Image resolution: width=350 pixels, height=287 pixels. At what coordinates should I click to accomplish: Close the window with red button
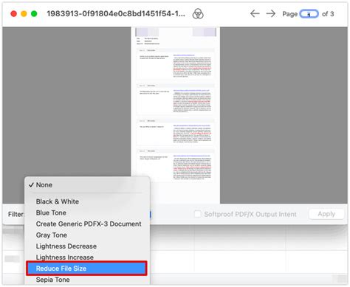[14, 14]
